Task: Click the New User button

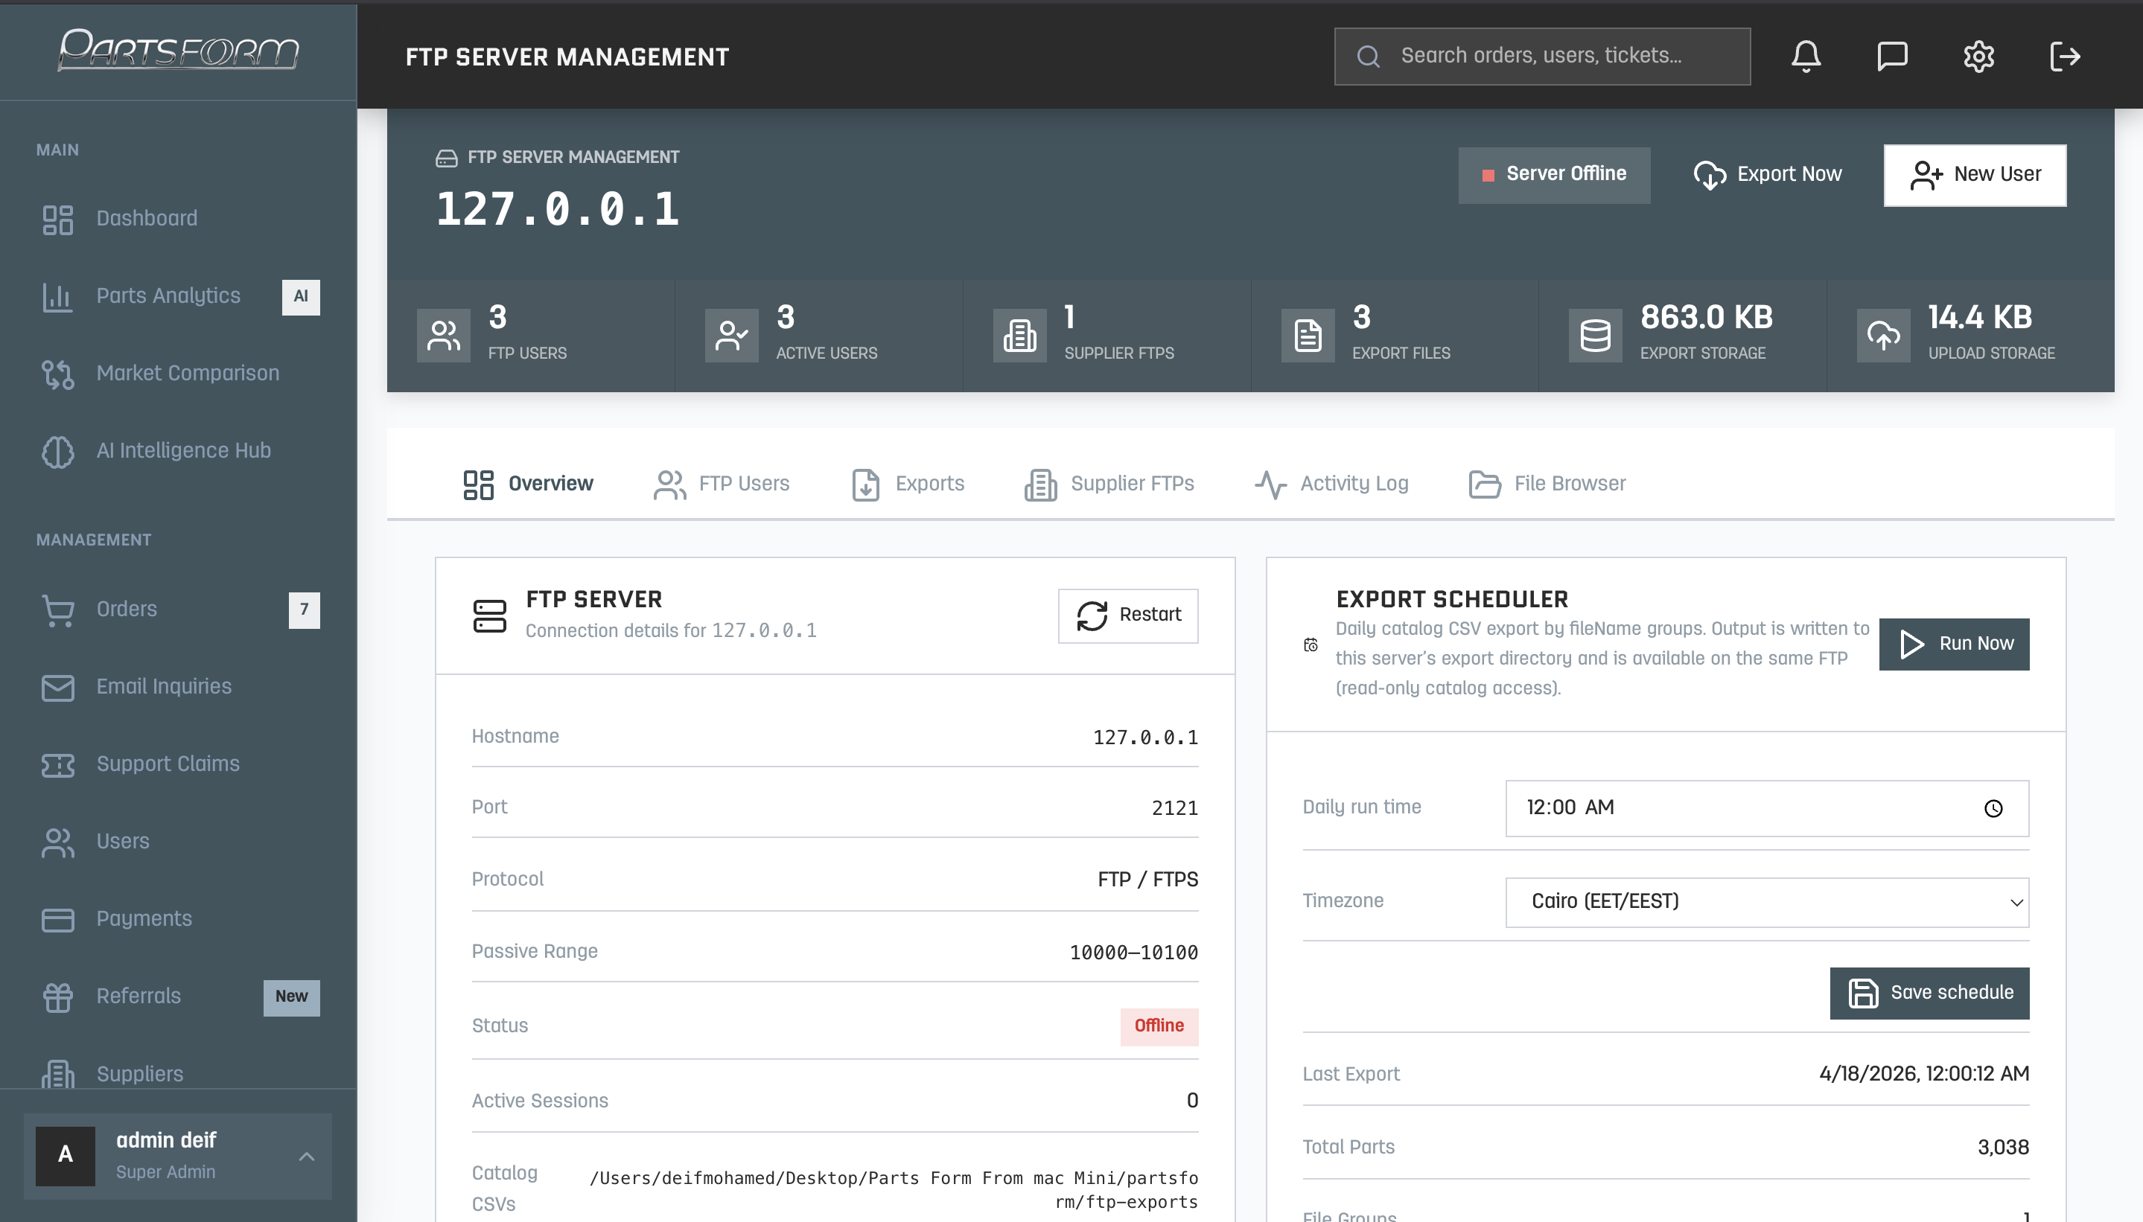Action: pos(1974,175)
